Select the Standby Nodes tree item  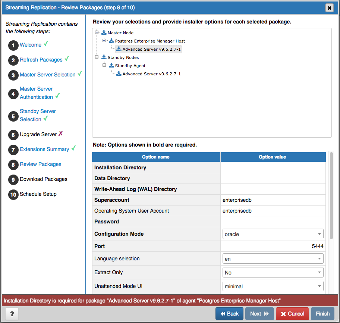tap(123, 57)
